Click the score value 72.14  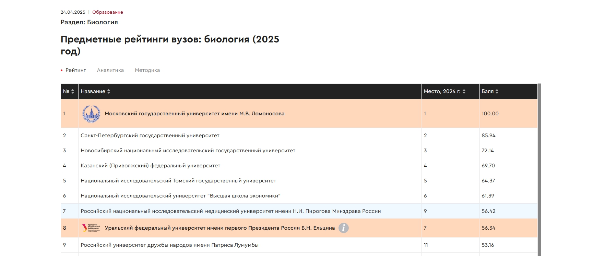488,151
